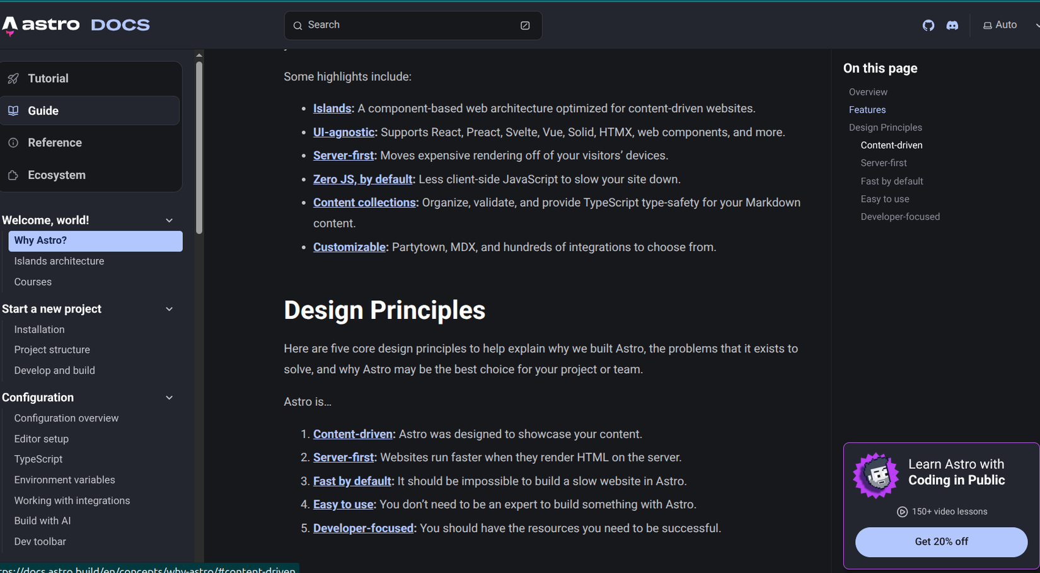This screenshot has height=573, width=1040.
Task: Click Developer-focused numbered list link
Action: click(363, 528)
